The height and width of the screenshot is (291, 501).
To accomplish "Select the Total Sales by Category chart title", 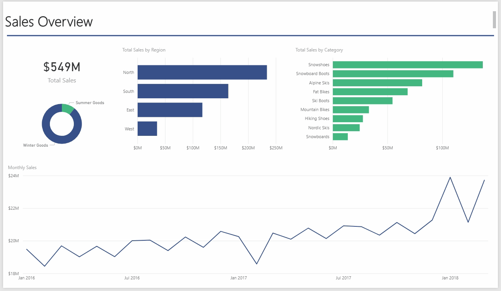I will tap(319, 50).
